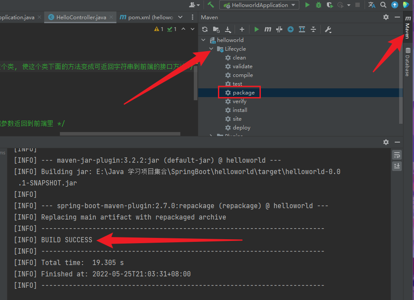
Task: Open Maven settings wrench icon
Action: (x=328, y=29)
